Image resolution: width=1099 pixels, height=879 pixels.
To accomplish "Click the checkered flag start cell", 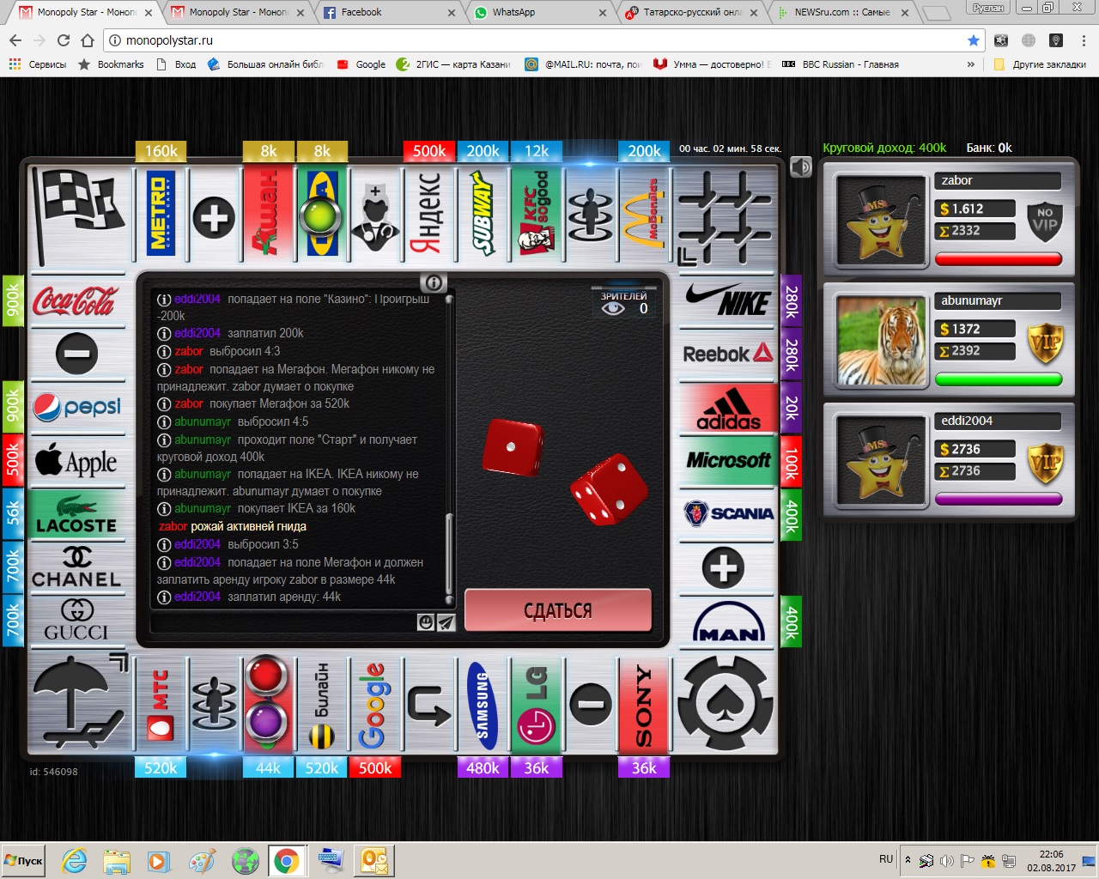I will point(79,215).
